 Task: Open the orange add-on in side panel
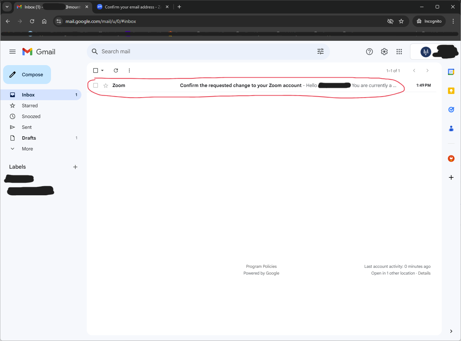[x=451, y=159]
